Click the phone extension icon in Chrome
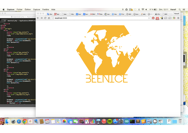This screenshot has width=188, height=133. coord(161,18)
